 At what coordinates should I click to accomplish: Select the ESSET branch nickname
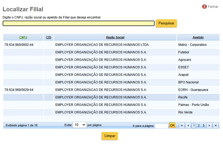[x=184, y=67]
